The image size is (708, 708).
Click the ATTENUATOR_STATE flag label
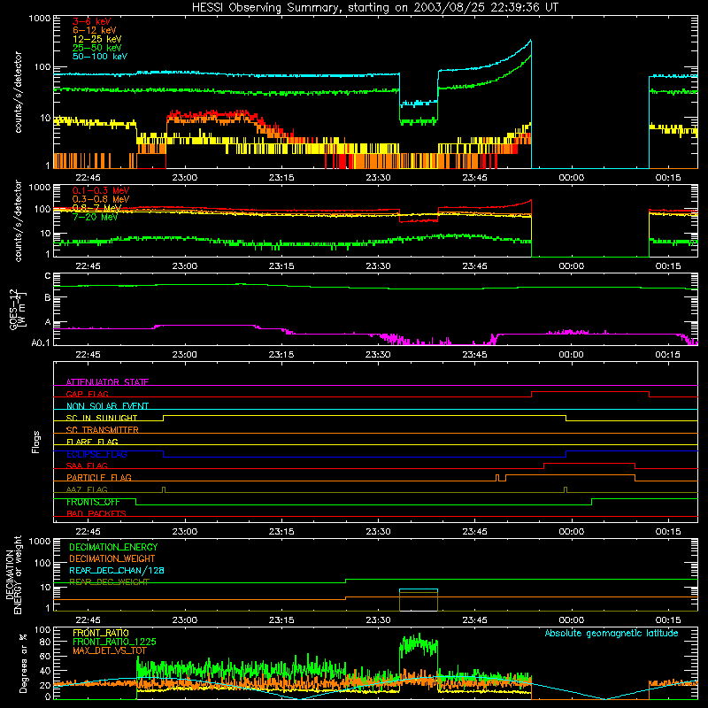(107, 382)
